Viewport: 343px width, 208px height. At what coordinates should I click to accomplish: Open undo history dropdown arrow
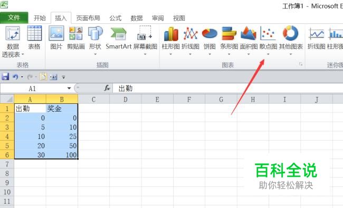22,77
